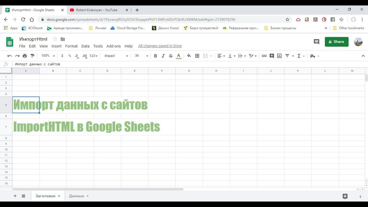Open the Tools menu
The height and width of the screenshot is (207, 368).
tap(98, 46)
